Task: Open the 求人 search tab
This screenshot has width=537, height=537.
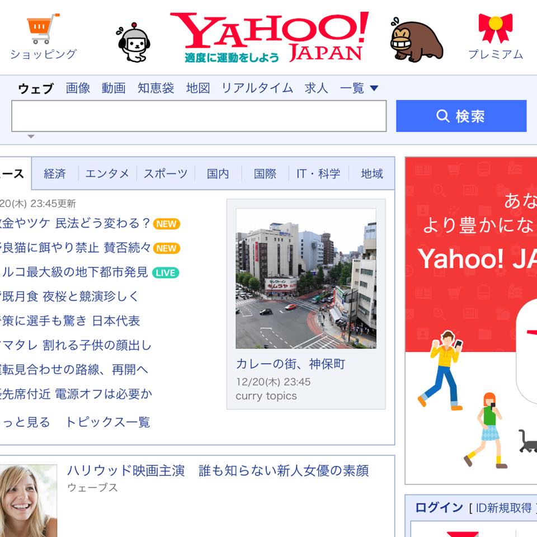Action: coord(316,88)
